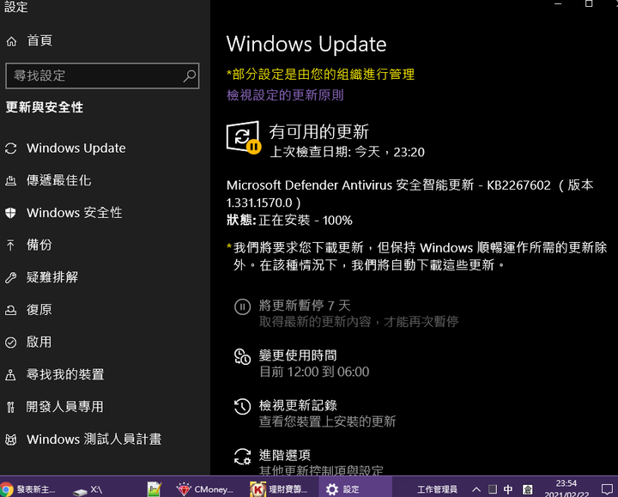Click the search magnifier icon
This screenshot has width=618, height=497.
(x=189, y=76)
